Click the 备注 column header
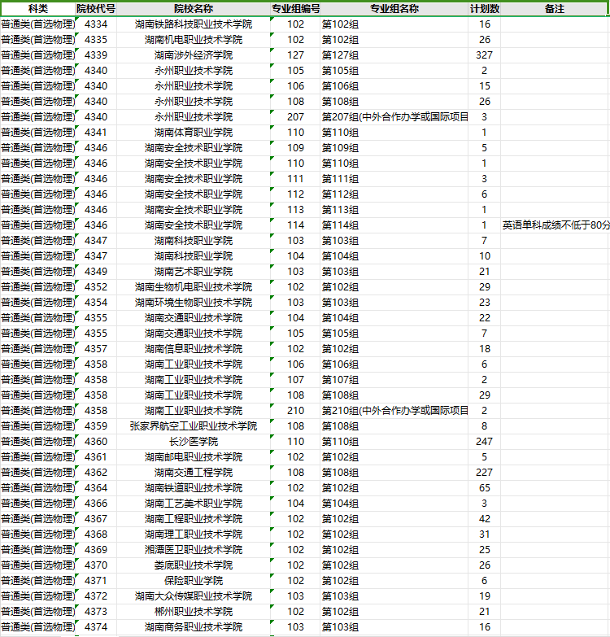The height and width of the screenshot is (637, 610). click(555, 8)
